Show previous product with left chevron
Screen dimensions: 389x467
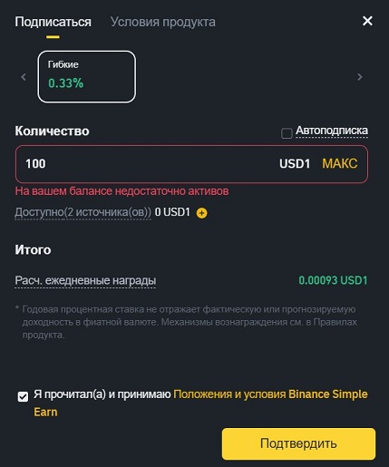coord(24,77)
